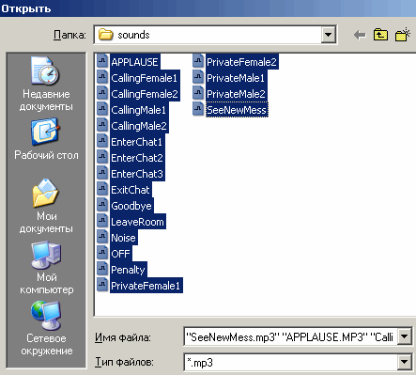Viewport: 416px width, 375px height.
Task: Open Мои документы in places bar
Action: pyautogui.click(x=46, y=206)
